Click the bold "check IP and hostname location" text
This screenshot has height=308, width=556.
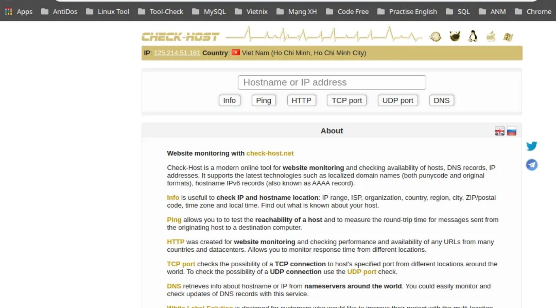[267, 197]
